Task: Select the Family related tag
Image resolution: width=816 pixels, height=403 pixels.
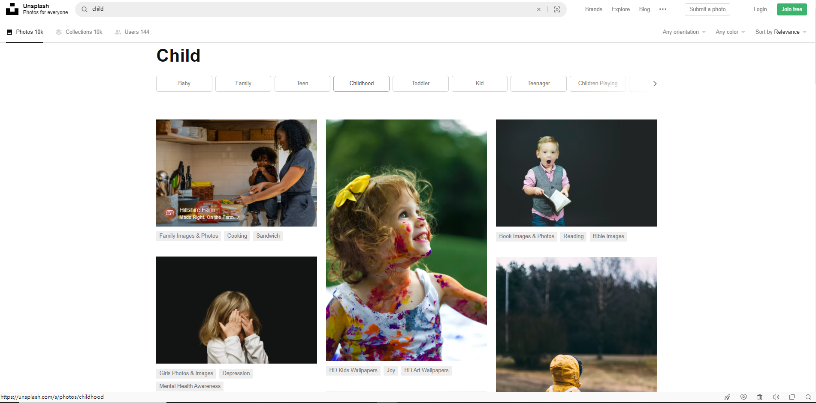Action: tap(243, 84)
